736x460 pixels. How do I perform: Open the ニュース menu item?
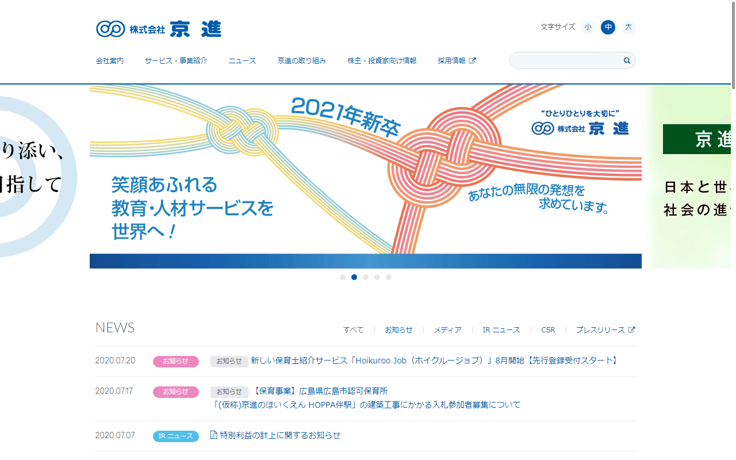242,60
